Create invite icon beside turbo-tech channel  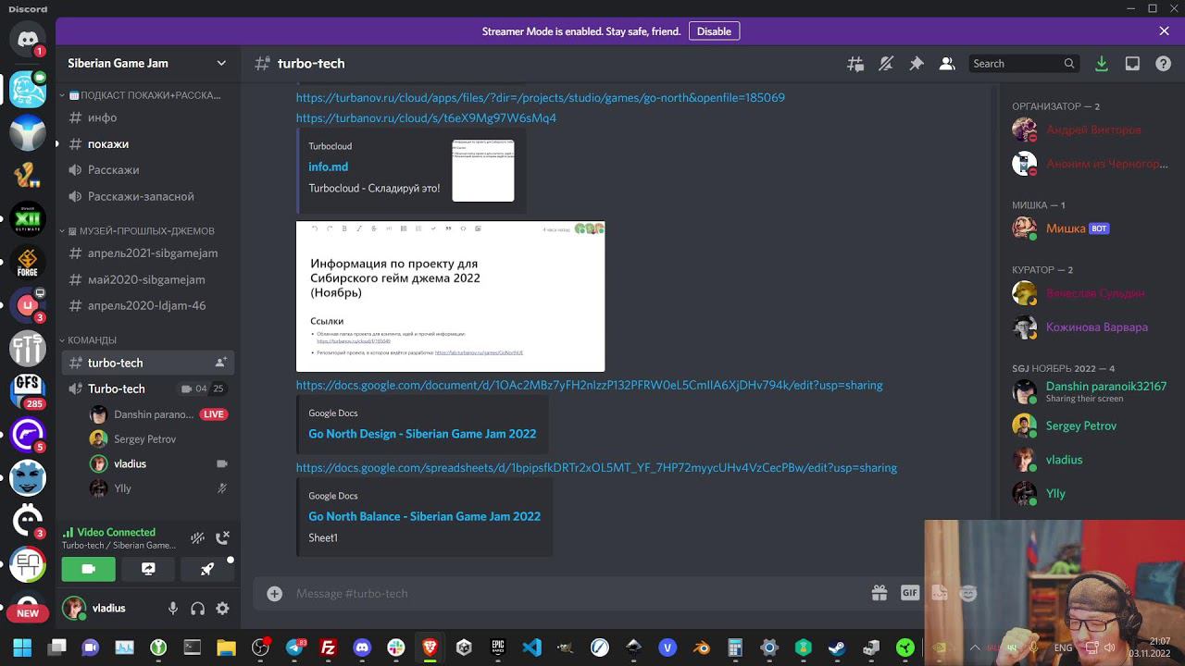(220, 363)
